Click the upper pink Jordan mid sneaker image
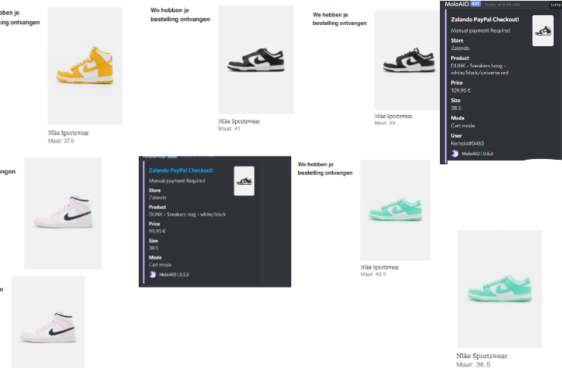The height and width of the screenshot is (368, 562). click(63, 214)
